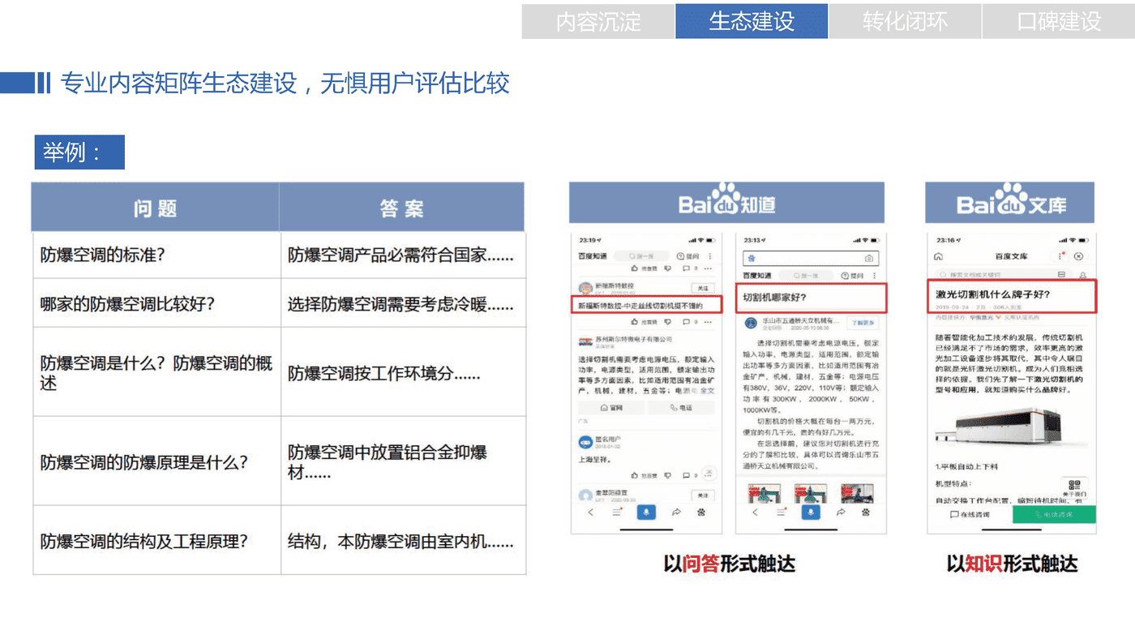Tap the scroll-to-top round button in left phone
The image size is (1135, 639).
click(x=709, y=473)
